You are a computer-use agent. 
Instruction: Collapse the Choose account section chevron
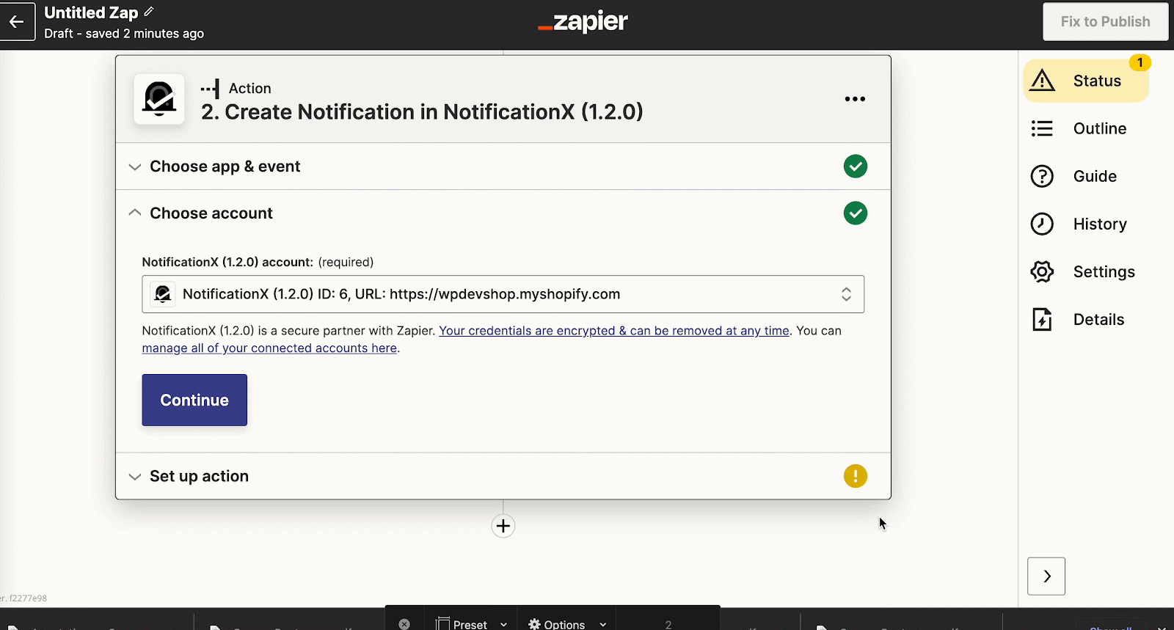click(x=134, y=213)
